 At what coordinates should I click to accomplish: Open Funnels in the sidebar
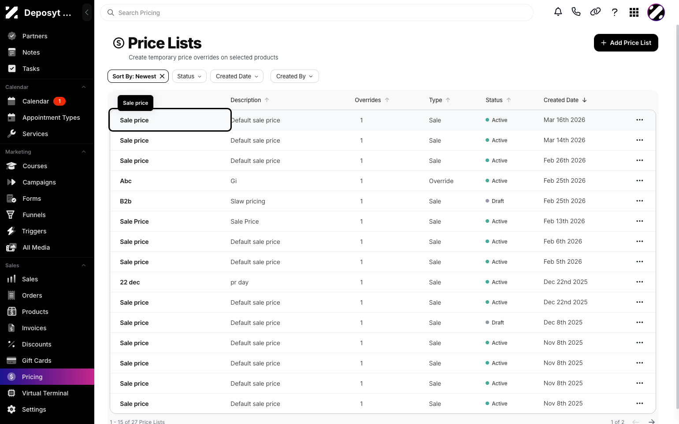coord(47,215)
